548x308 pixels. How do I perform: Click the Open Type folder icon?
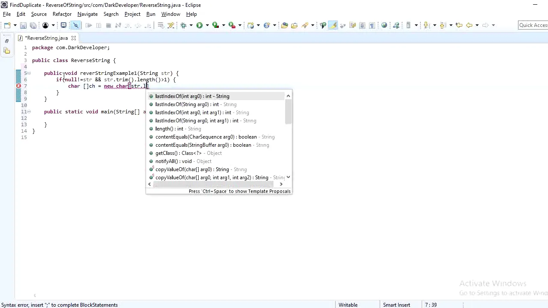[284, 25]
